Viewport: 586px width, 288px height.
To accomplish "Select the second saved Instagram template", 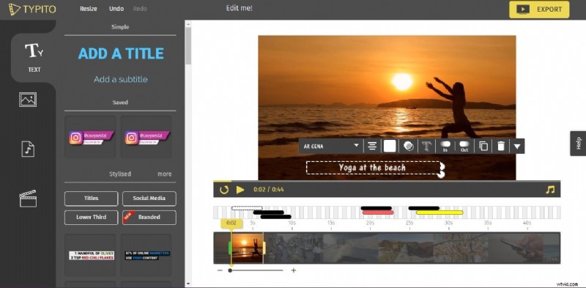I will [x=146, y=137].
